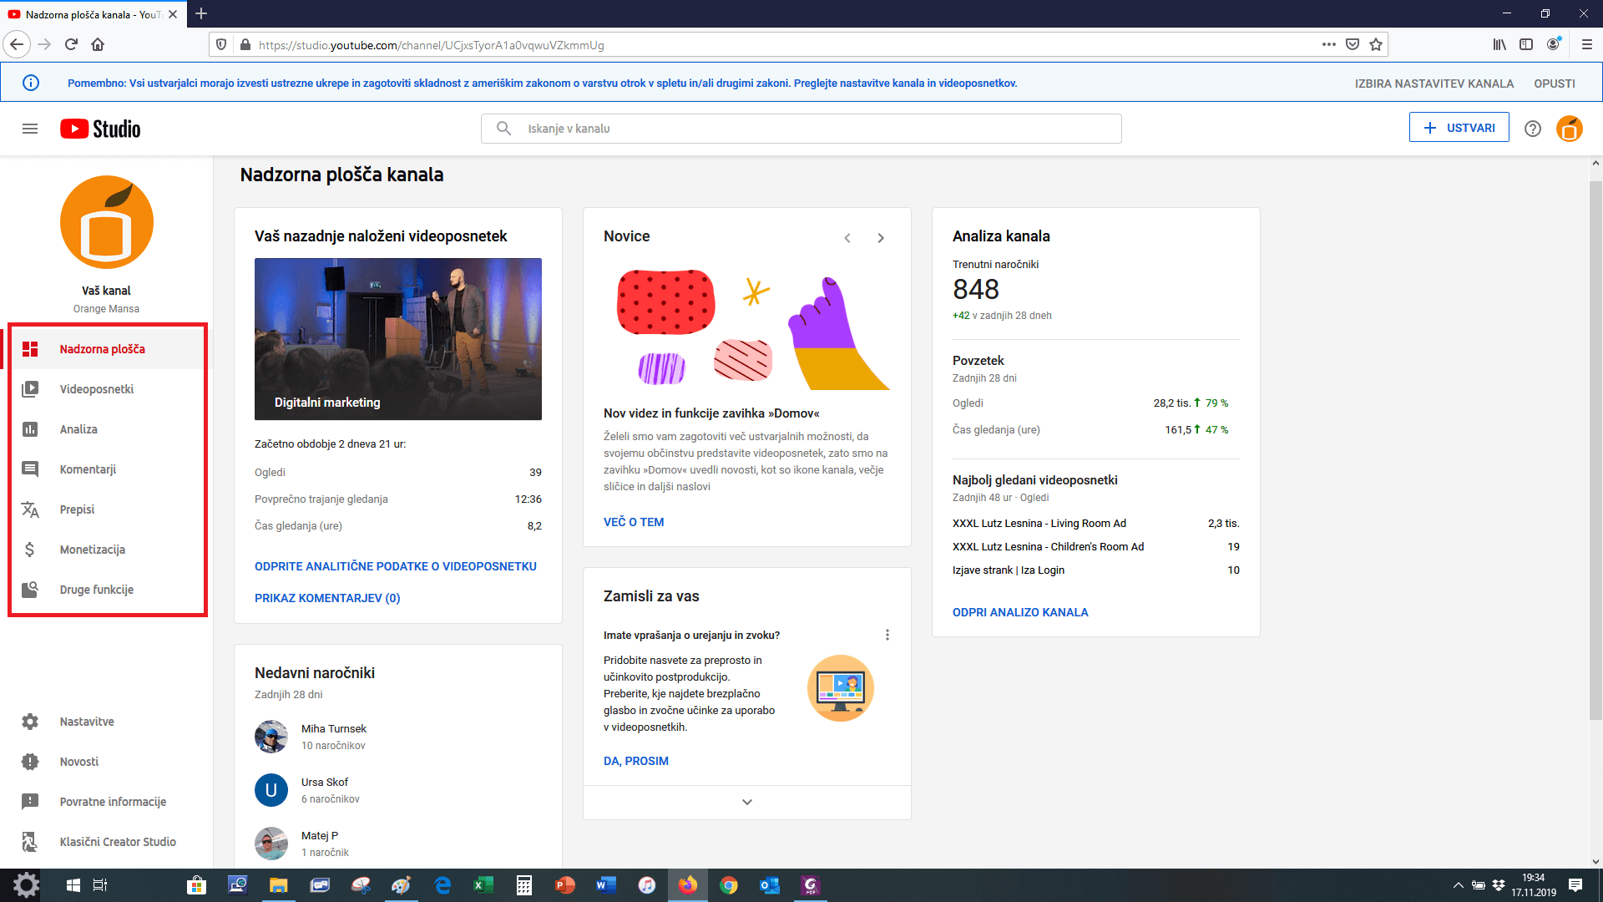The height and width of the screenshot is (902, 1603).
Task: Select the Prepisi translations icon
Action: (x=30, y=509)
